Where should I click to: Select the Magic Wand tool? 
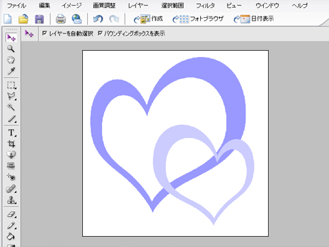11,107
